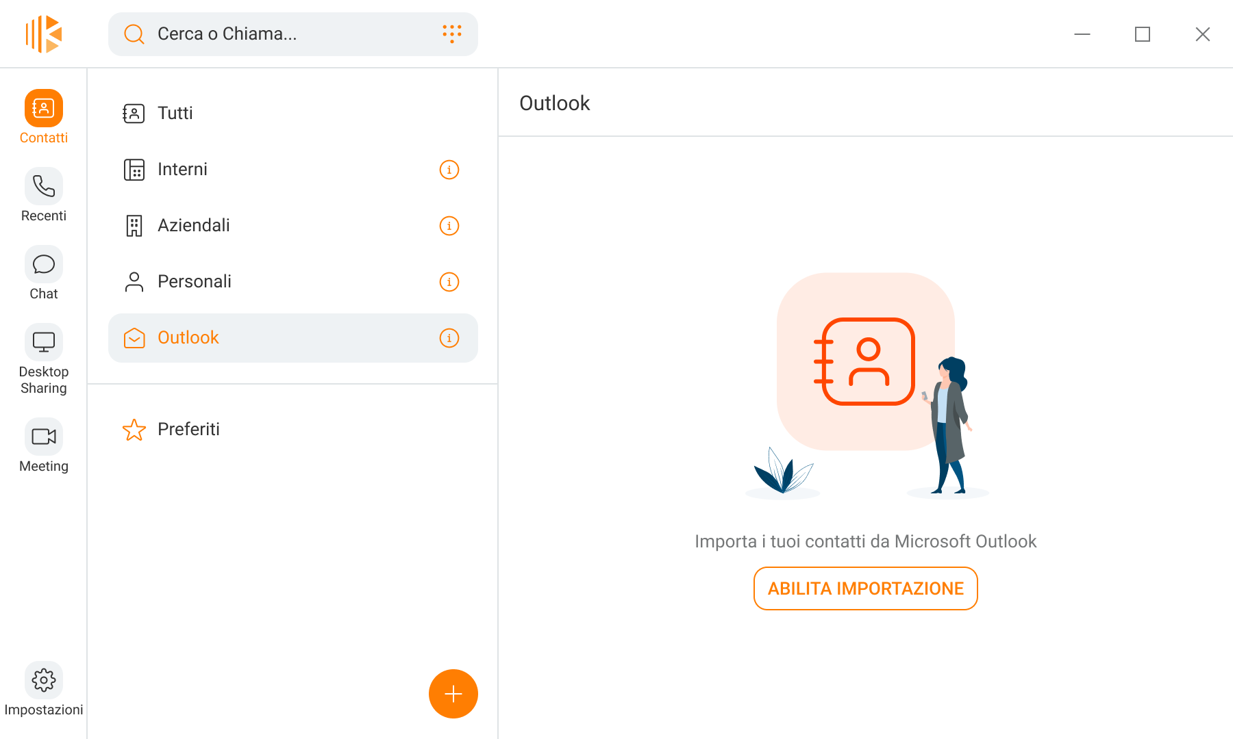Select the Outlook contacts list
Viewport: 1233px width, 739px height.
293,338
